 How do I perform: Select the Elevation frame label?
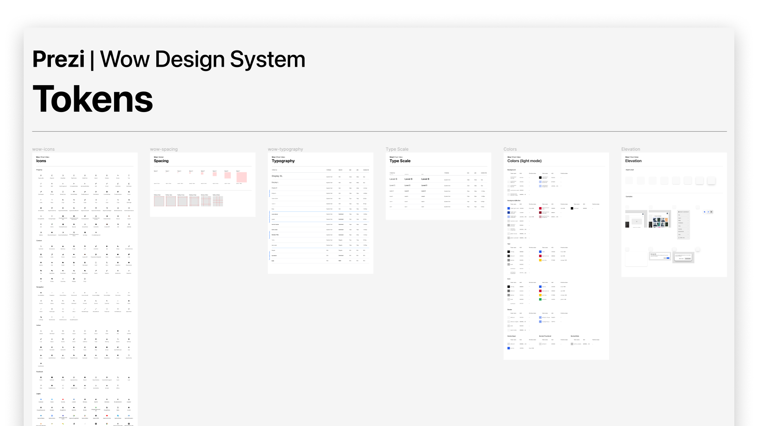630,149
